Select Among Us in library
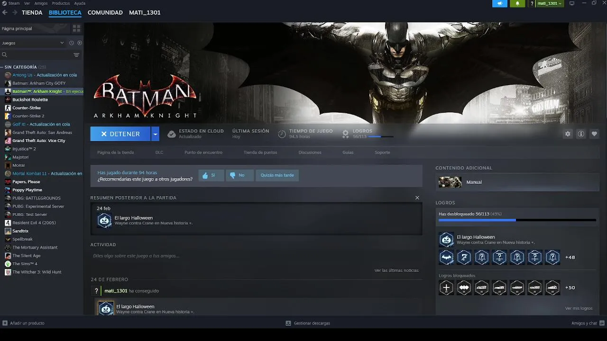Viewport: 607px width, 341px height. click(x=42, y=75)
